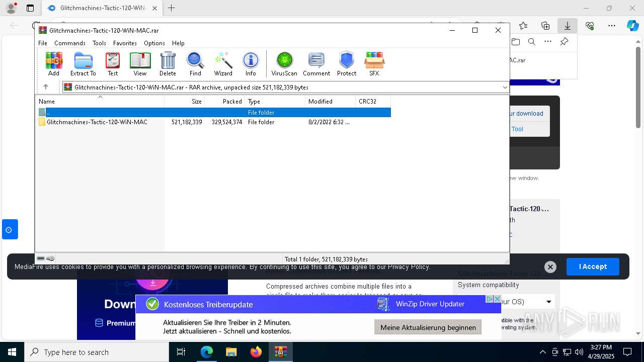This screenshot has height=362, width=644.
Task: Open Edge settings and more menu
Action: click(x=612, y=26)
